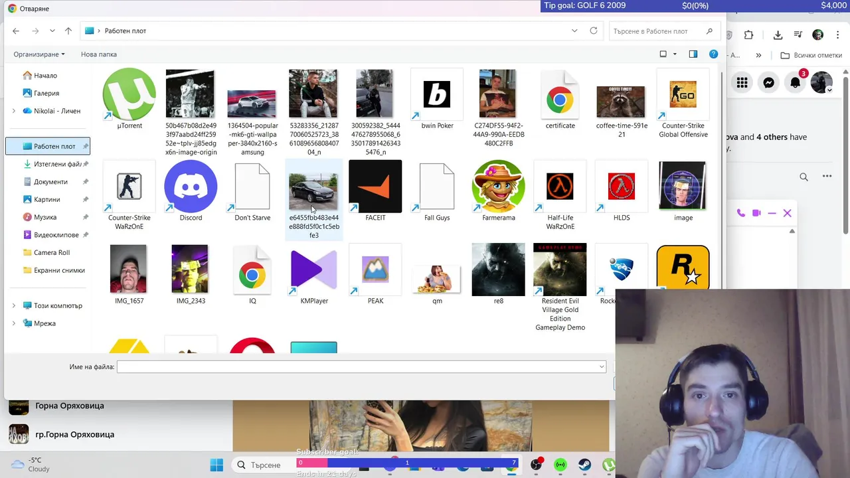Click the search magnifier in Facebook panel
850x478 pixels.
804,177
